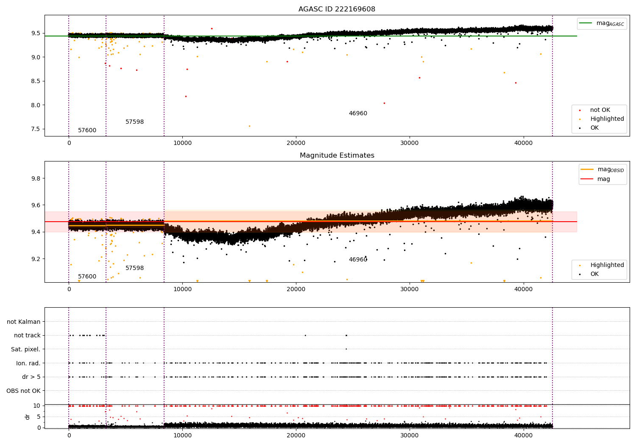Select 'Highlighted' legend entry in middle plot
The height and width of the screenshot is (445, 636).
tap(607, 265)
